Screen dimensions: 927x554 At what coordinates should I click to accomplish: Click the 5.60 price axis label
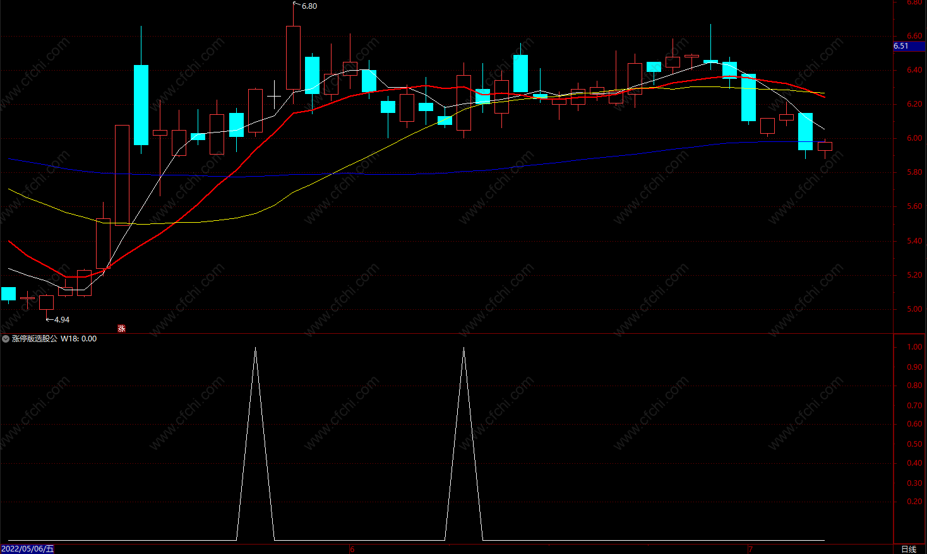[x=914, y=206]
